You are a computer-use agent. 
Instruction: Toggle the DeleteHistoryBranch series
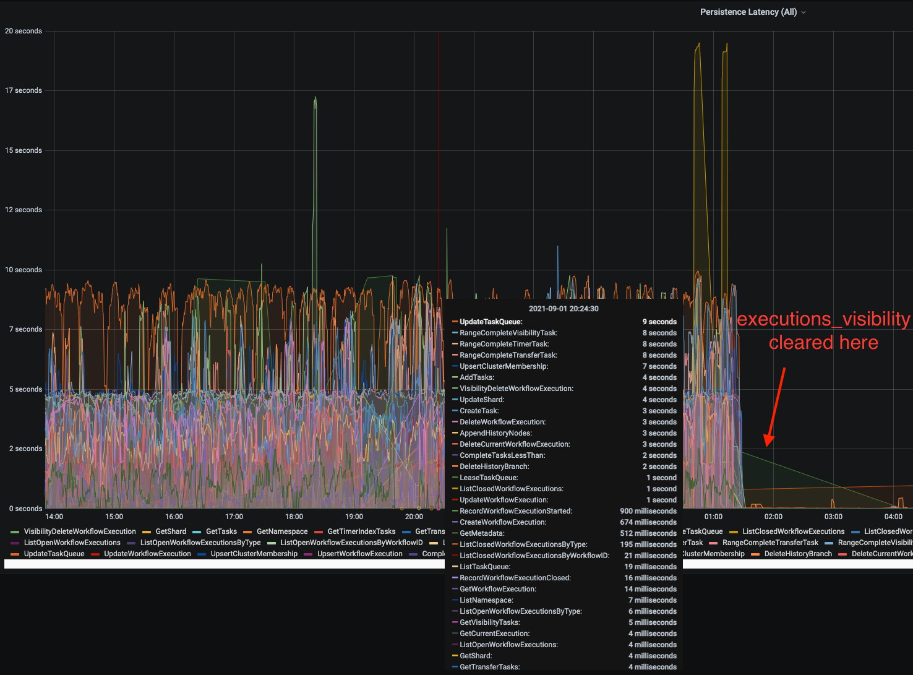click(x=798, y=553)
